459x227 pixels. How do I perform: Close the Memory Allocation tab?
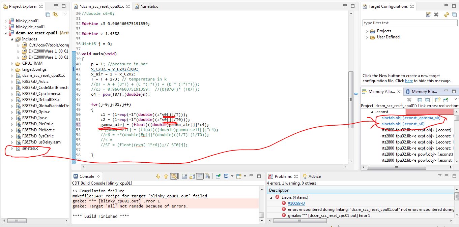(399, 92)
